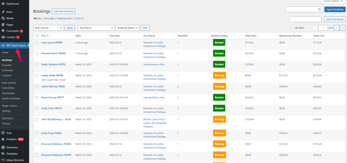This screenshot has height=163, width=347.
Task: Toggle the select-all checkbox in header
Action: tap(37, 36)
